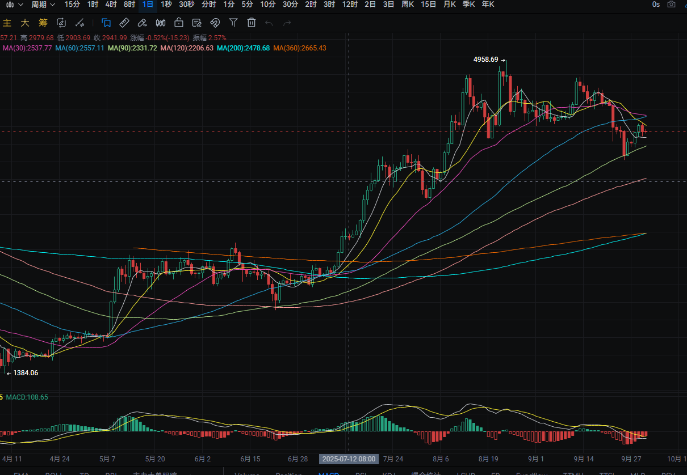Screen dimensions: 687x475
Task: Click the note edit icon in toolbar
Action: pos(197,23)
